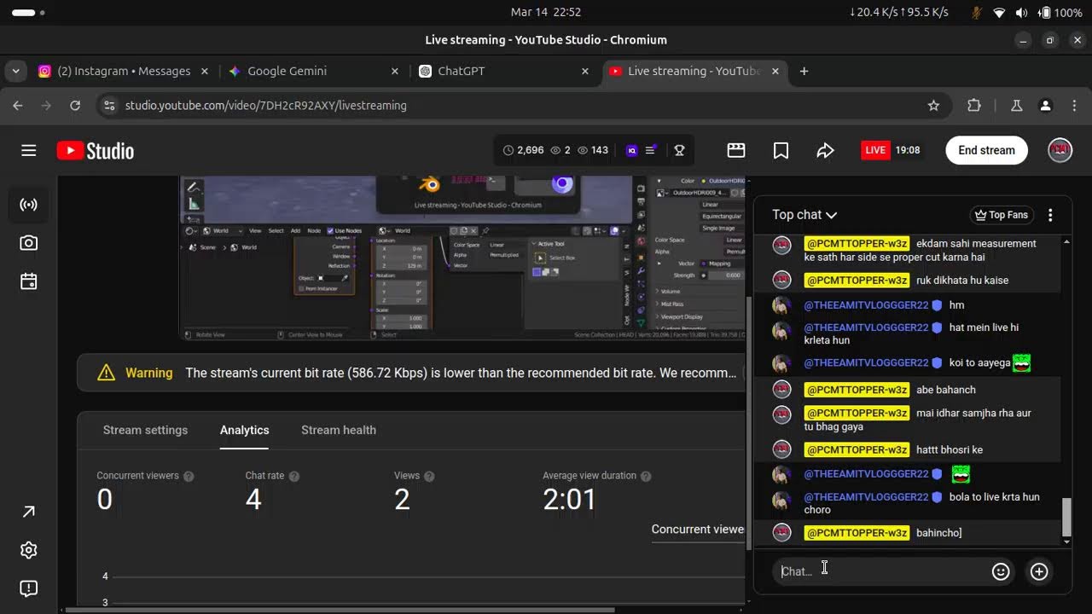Viewport: 1092px width, 614px height.
Task: Bookmark this page with the star icon
Action: click(933, 106)
